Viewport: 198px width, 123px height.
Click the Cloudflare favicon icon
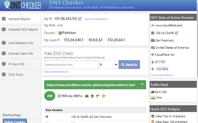[x=153, y=25]
